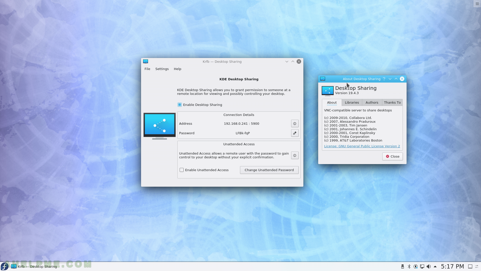Open network connections tray icon

coord(422,266)
